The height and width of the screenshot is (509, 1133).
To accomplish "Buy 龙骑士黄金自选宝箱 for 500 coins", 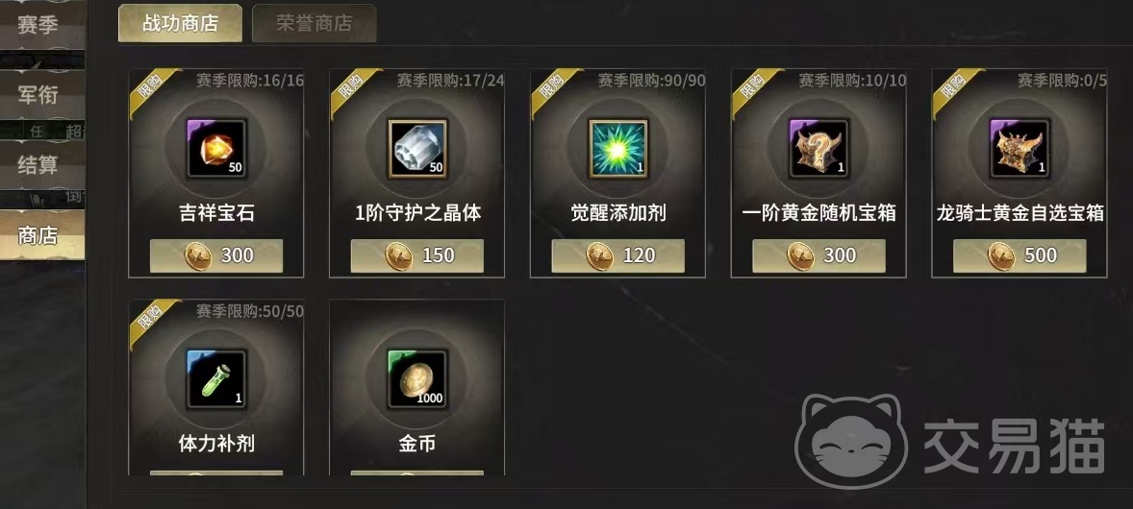I will click(x=1020, y=255).
